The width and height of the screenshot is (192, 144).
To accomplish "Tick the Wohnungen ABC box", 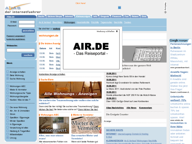I will 8,86.
